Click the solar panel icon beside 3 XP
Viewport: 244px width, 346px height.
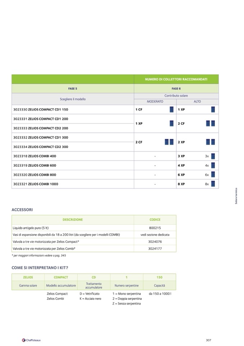pos(213,156)
